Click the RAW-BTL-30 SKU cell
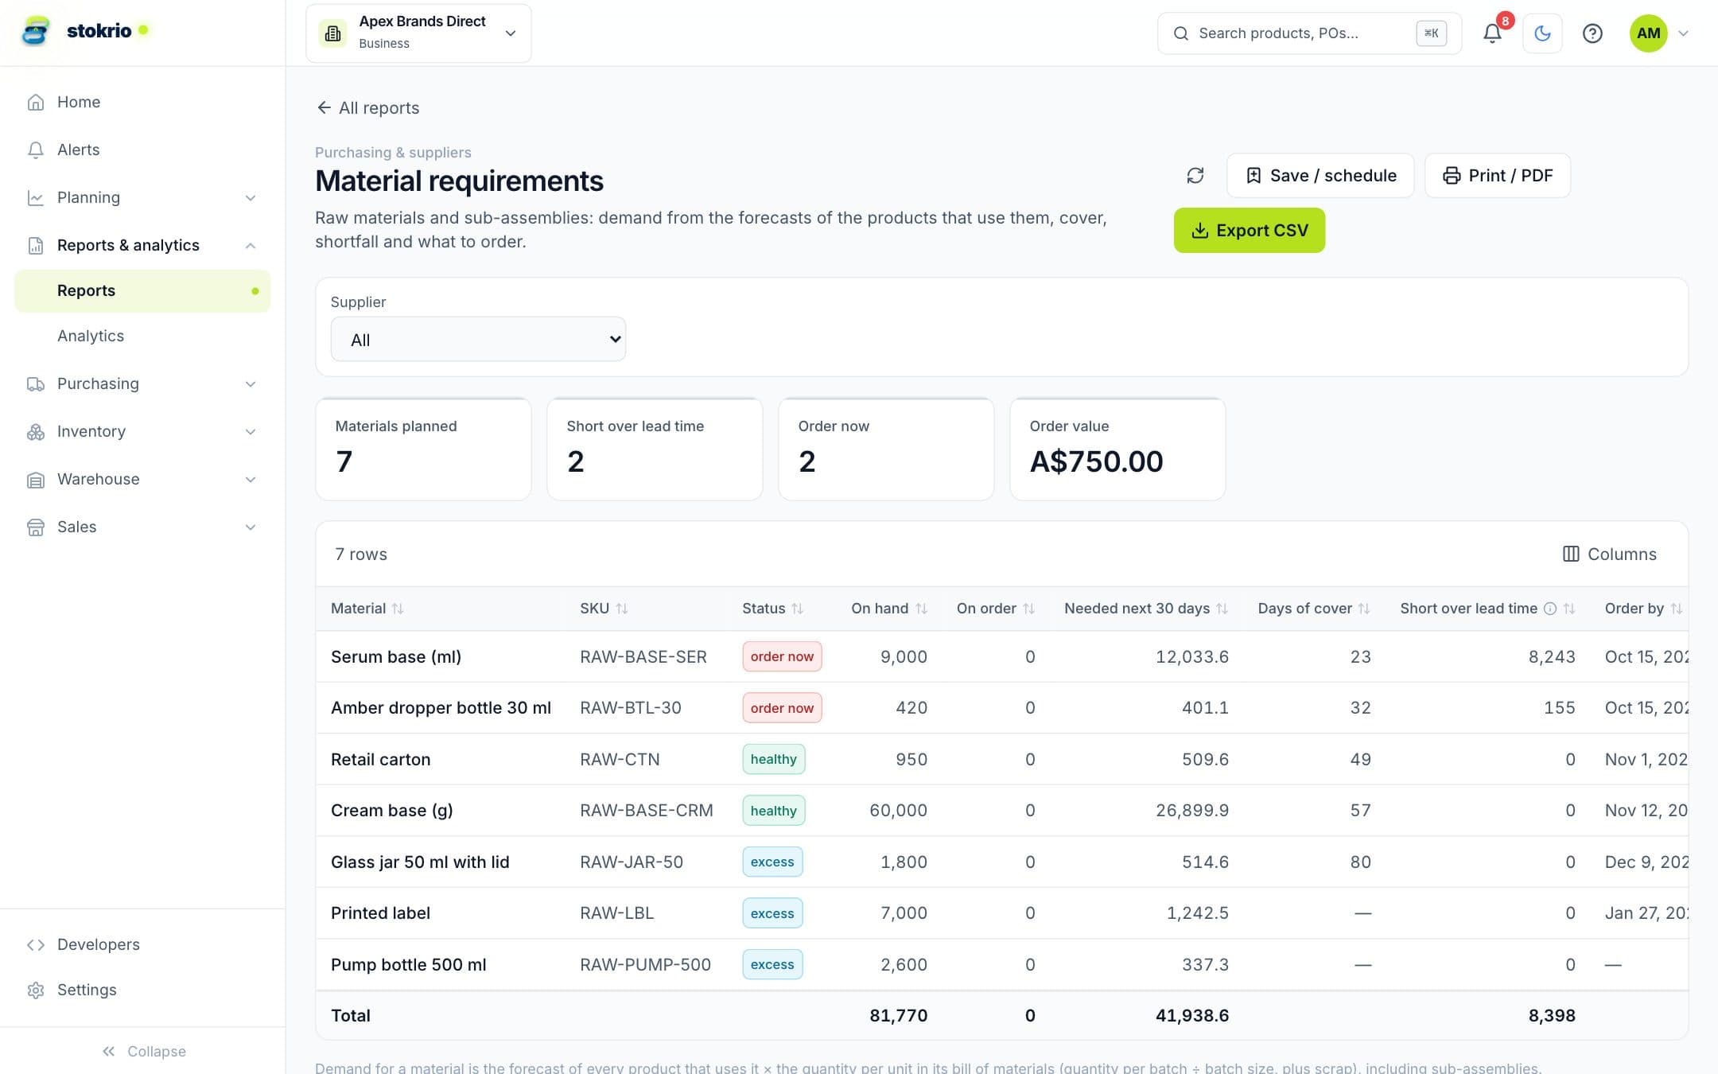 pos(631,707)
